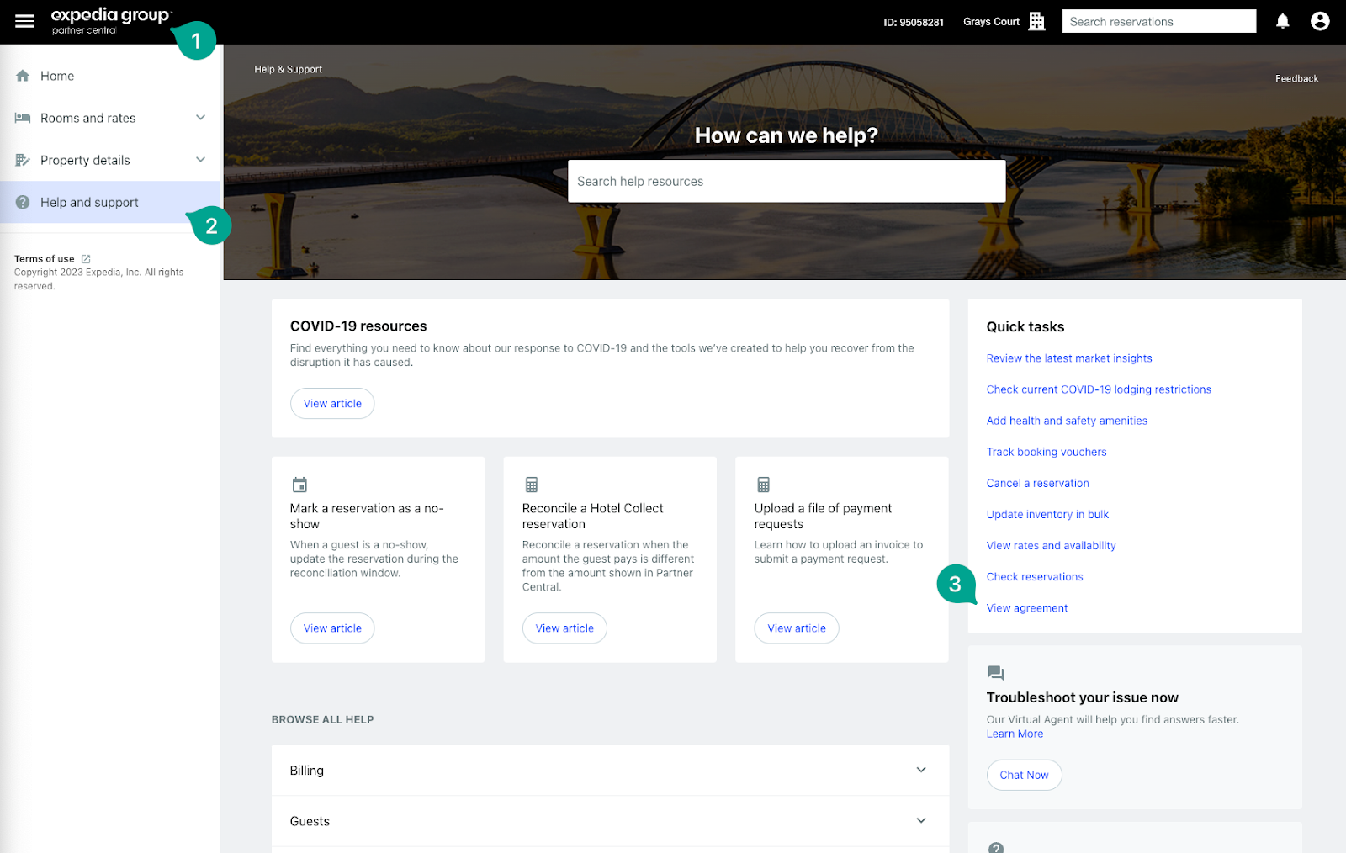Click the calendar icon on the no-show card
Viewport: 1346px width, 853px height.
coord(299,485)
